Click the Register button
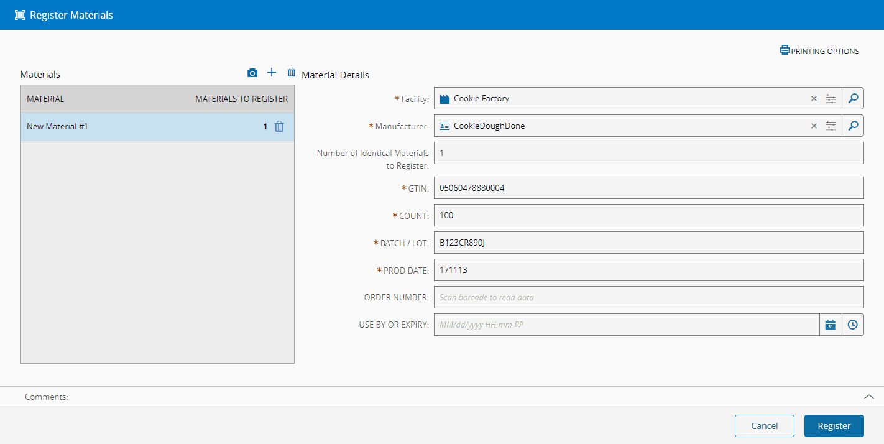Screen dimensions: 884x444 (834, 426)
